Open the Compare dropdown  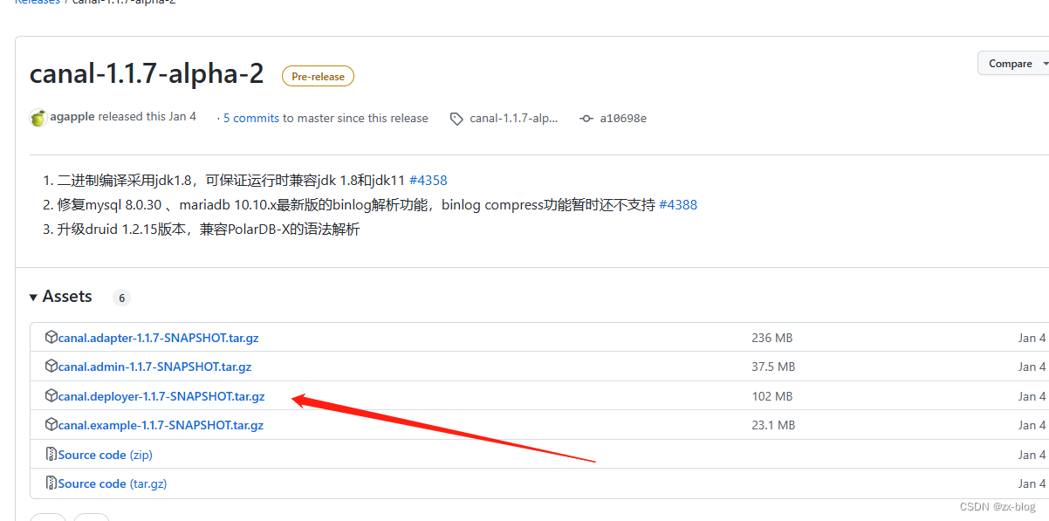1012,64
